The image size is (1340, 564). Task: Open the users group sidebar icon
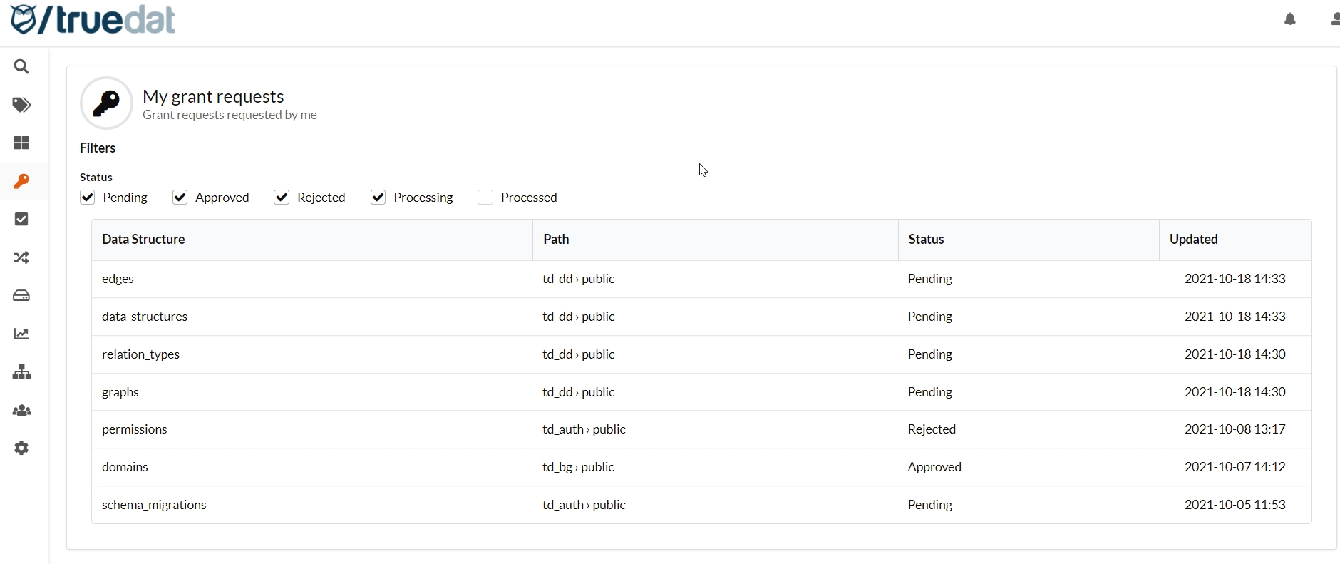pos(21,411)
